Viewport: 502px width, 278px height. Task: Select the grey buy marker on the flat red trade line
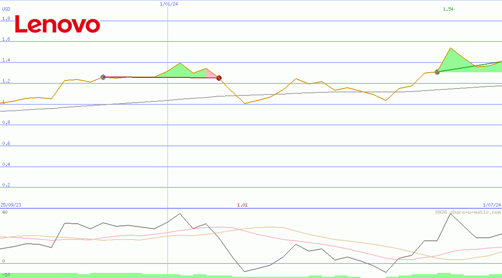(103, 77)
